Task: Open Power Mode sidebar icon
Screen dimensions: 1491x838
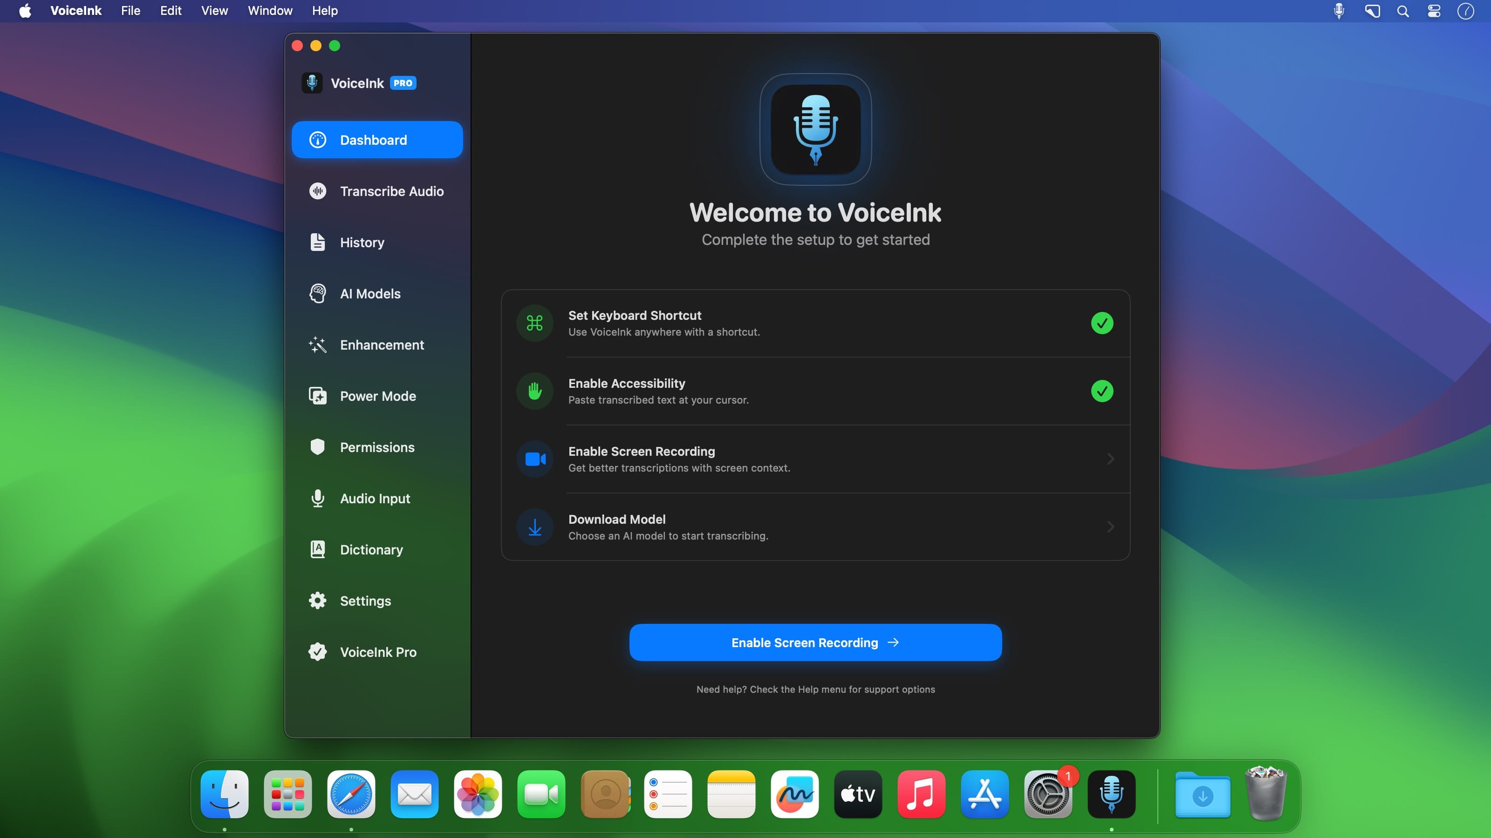Action: pyautogui.click(x=317, y=396)
